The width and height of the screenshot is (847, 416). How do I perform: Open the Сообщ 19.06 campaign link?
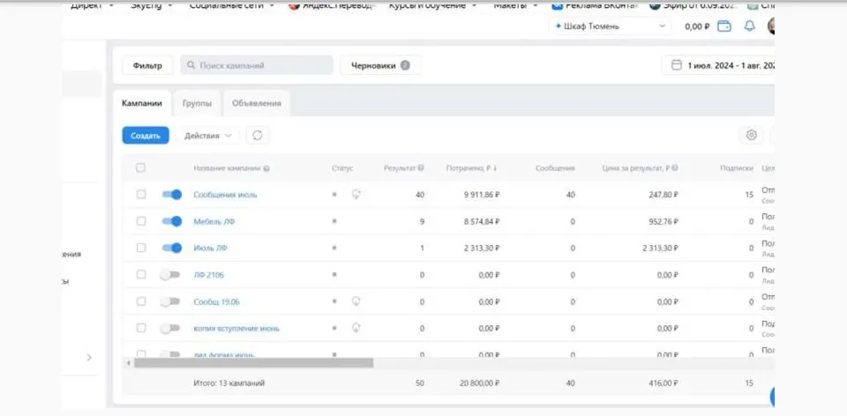217,301
